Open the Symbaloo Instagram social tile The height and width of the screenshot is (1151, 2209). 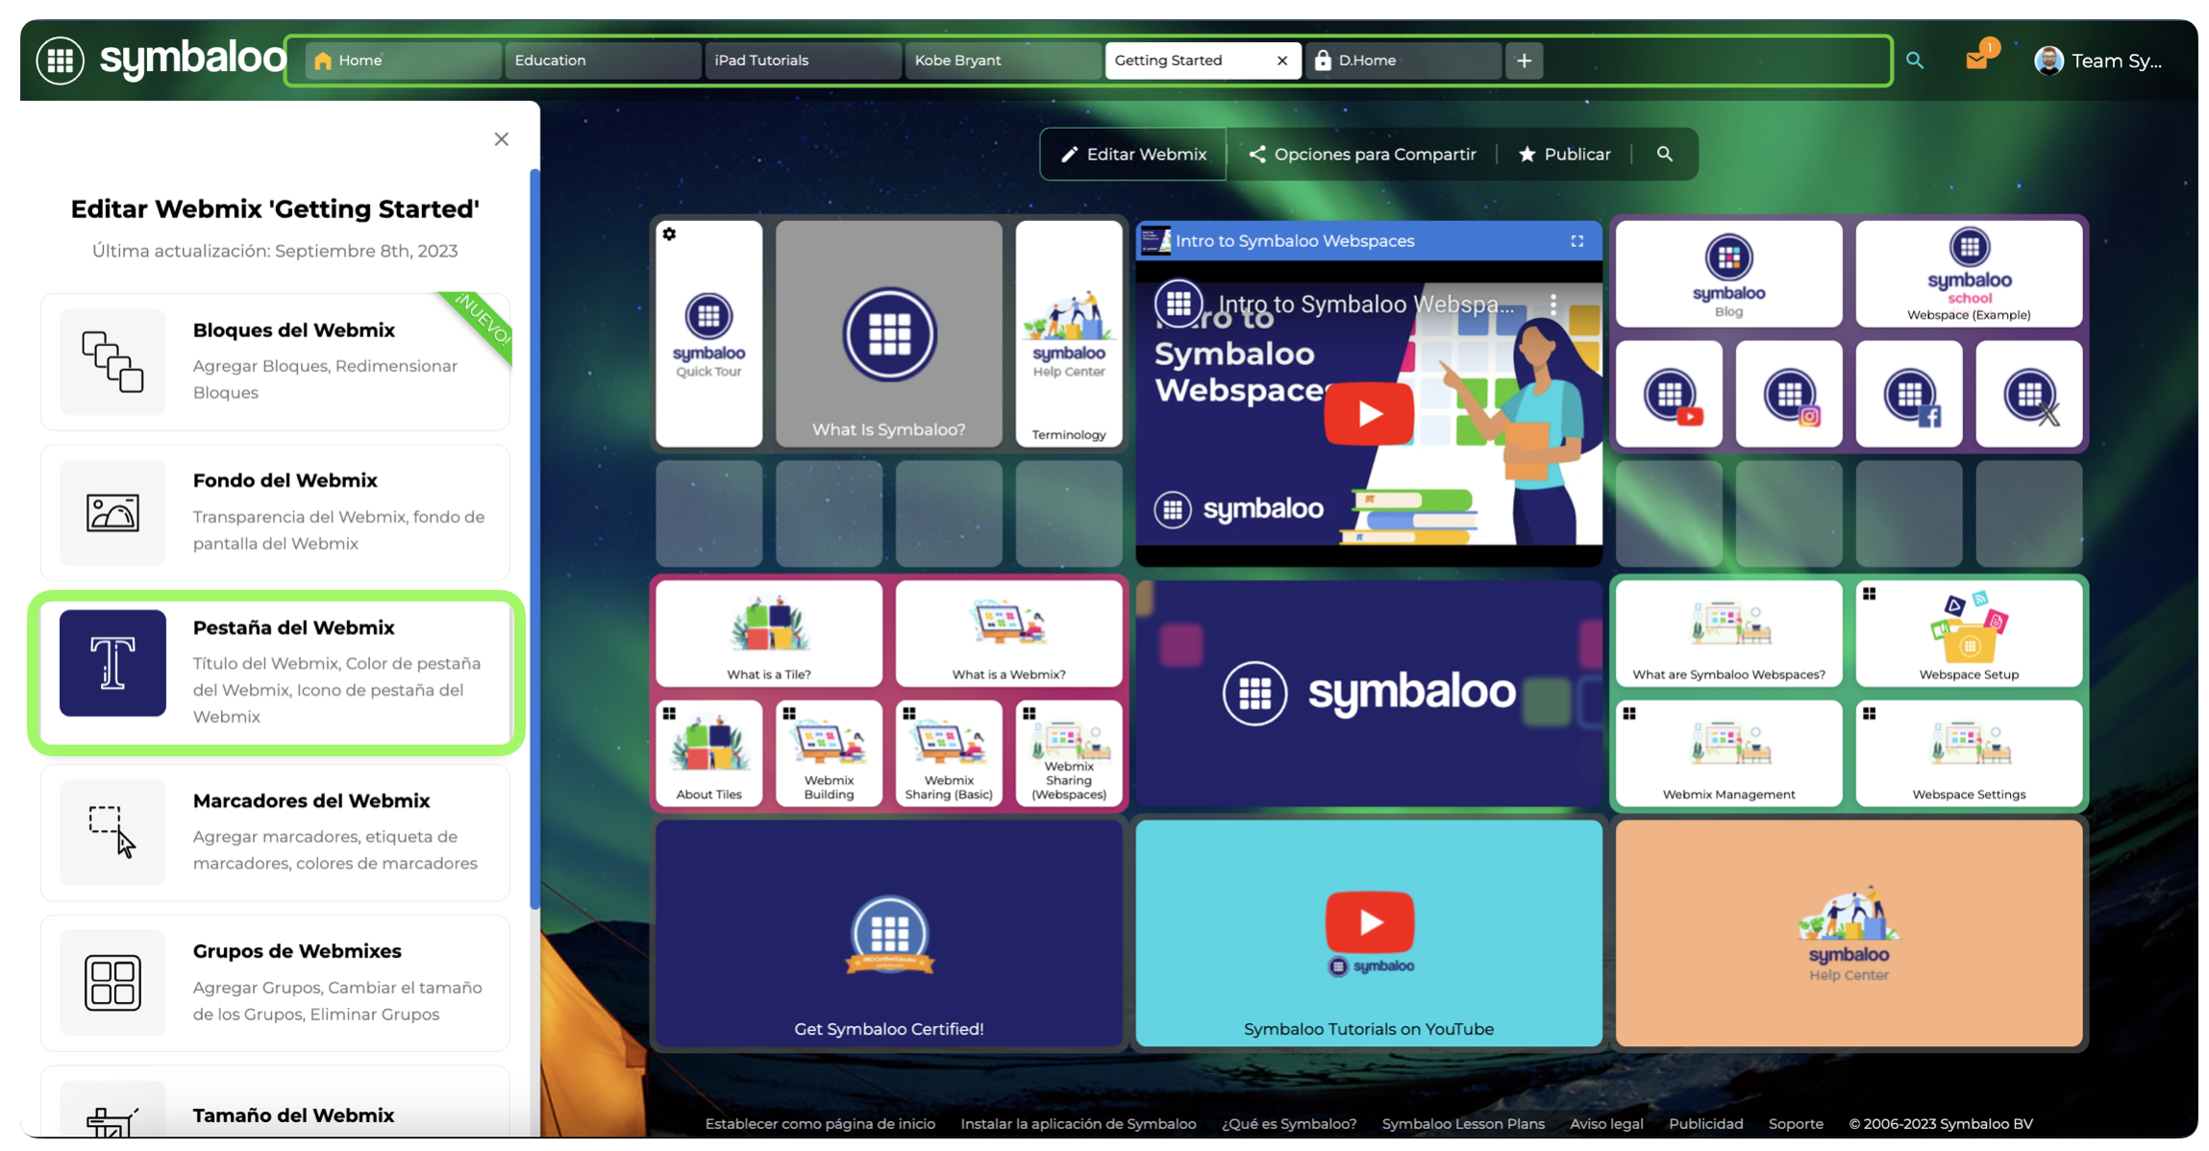click(1789, 394)
